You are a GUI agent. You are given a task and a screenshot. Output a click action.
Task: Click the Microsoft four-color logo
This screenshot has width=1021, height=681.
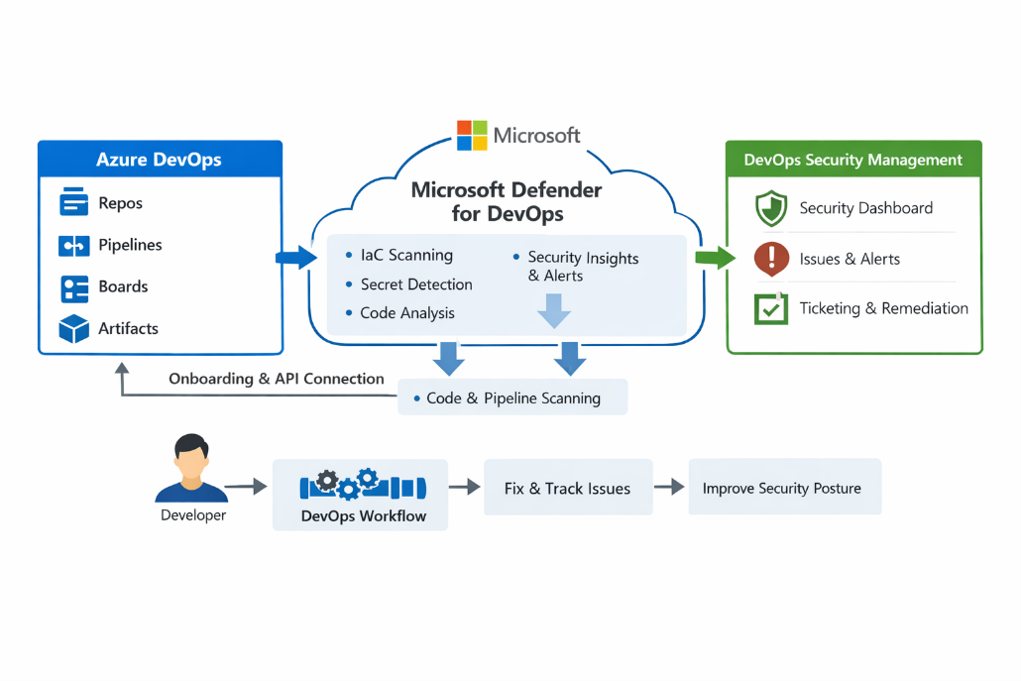472,136
